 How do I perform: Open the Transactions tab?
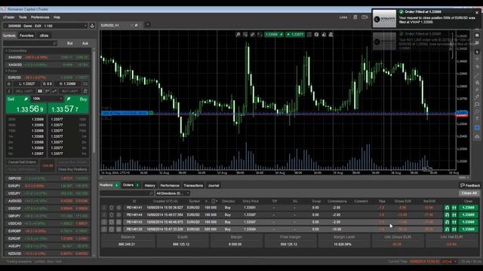coord(193,186)
